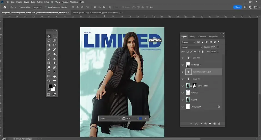261x140 pixels.
Task: Create a new layer button
Action: coord(215,123)
